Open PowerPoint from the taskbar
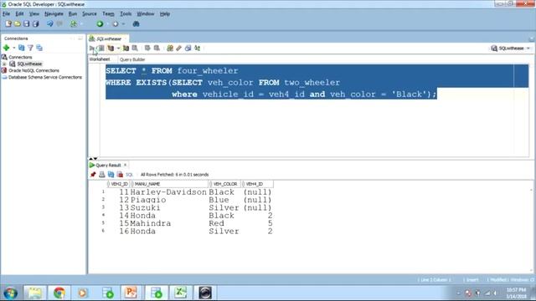This screenshot has width=536, height=301. [131, 293]
